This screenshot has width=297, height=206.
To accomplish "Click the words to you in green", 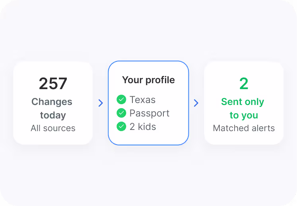I will tap(244, 115).
